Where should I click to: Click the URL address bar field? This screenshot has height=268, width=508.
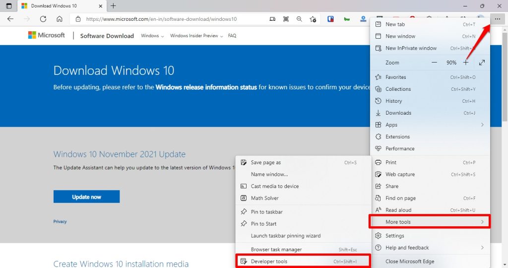point(162,19)
